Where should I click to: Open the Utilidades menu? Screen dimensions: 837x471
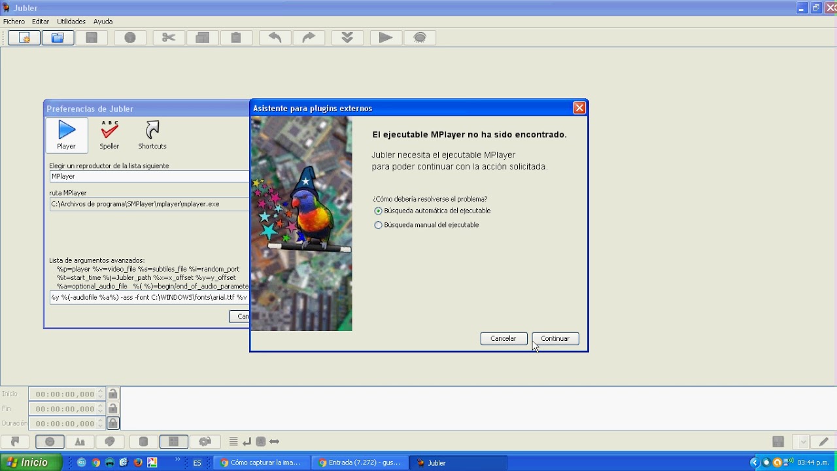[71, 22]
